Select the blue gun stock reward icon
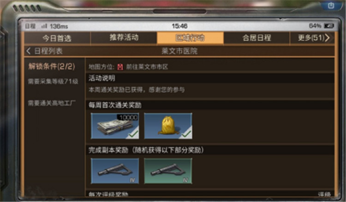The width and height of the screenshot is (346, 202). click(x=115, y=171)
